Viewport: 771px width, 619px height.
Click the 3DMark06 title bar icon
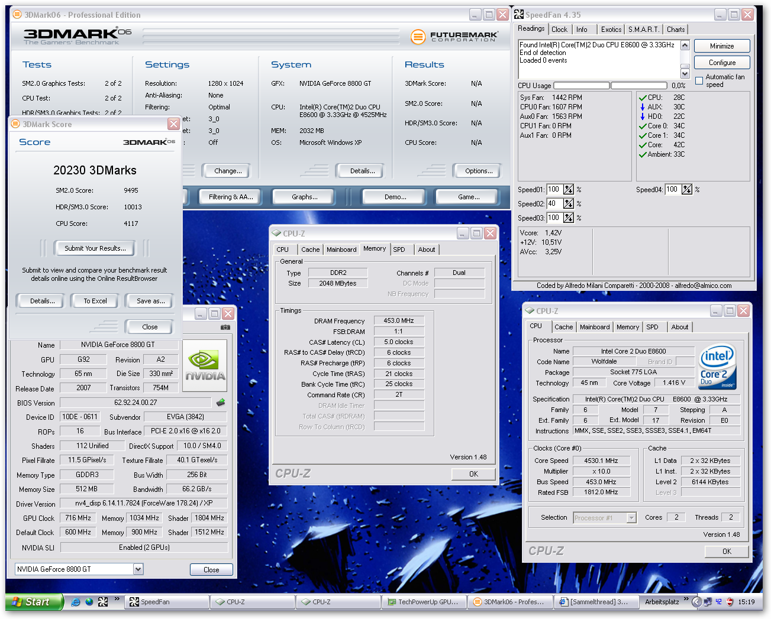coord(17,14)
